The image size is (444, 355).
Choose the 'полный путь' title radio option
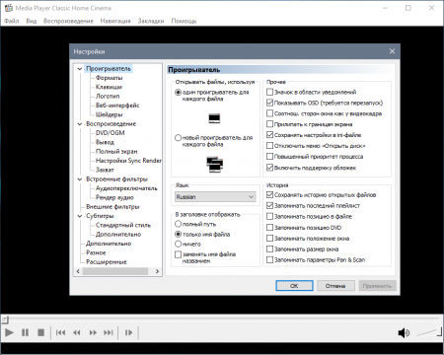178,224
